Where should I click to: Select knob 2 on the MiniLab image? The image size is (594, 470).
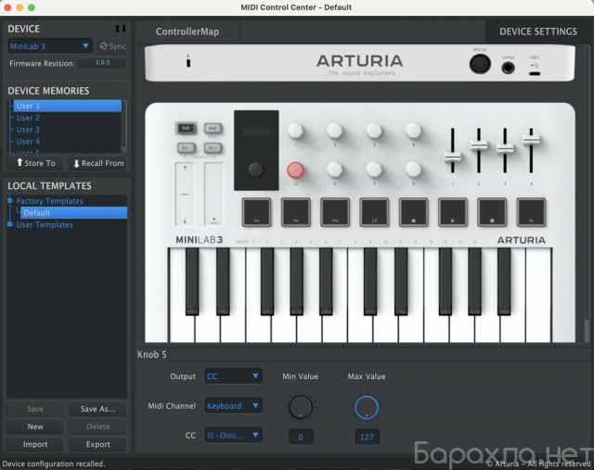point(334,131)
